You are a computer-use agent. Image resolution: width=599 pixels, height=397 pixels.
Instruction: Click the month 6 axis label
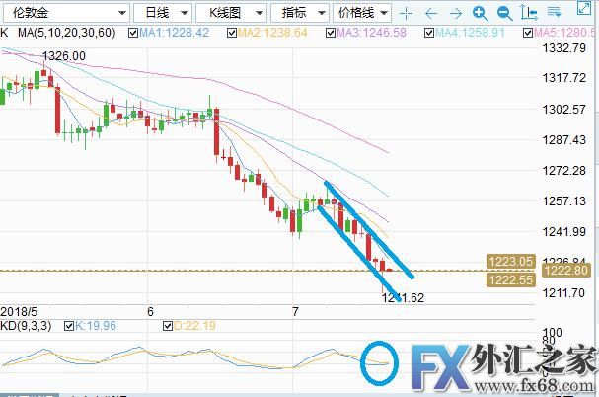pos(150,312)
